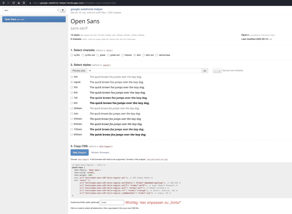292x214 pixels.
Task: Reload the page with the refresh icon
Action: pos(14,3)
